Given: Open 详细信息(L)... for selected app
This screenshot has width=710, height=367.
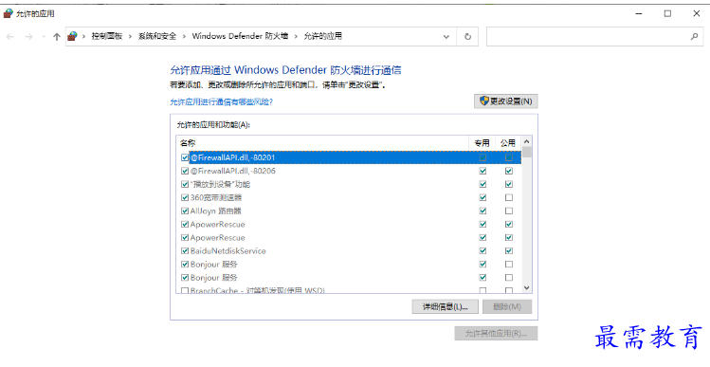Looking at the screenshot, I should [446, 306].
